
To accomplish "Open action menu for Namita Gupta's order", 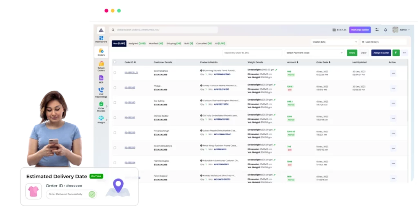I will [393, 163].
